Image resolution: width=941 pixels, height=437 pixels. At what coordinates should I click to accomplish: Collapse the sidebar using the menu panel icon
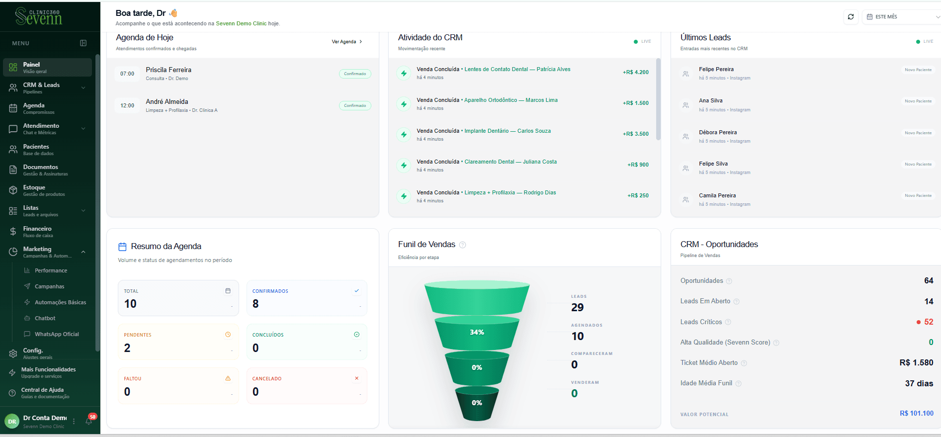coord(84,43)
